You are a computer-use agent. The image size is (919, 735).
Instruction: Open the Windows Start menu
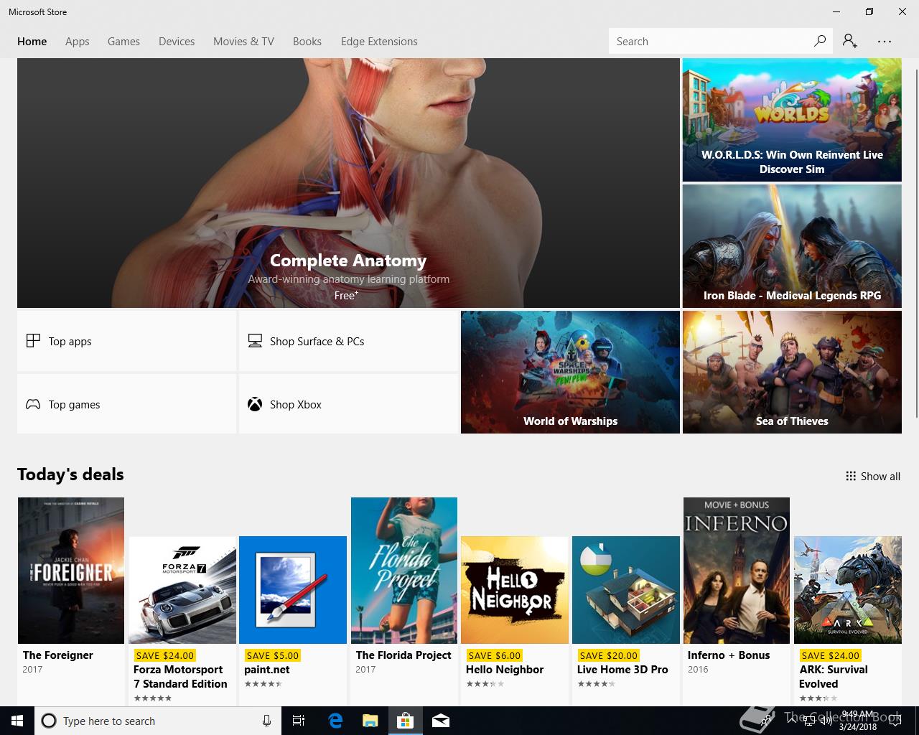coord(17,721)
